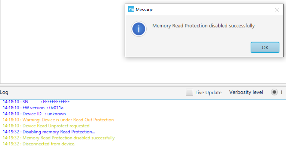
Task: Select the Read Out Protection warning log line
Action: (58, 120)
